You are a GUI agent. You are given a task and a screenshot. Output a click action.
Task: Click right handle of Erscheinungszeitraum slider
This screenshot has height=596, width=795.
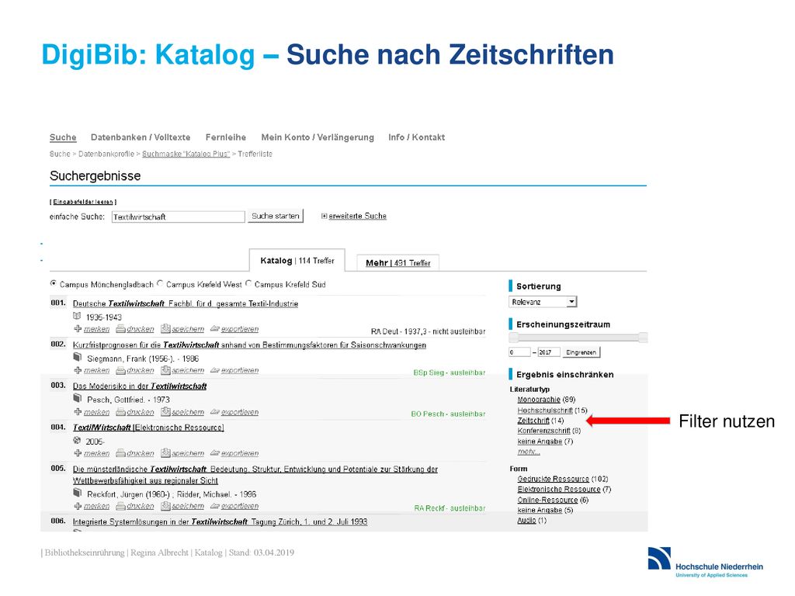click(x=643, y=338)
